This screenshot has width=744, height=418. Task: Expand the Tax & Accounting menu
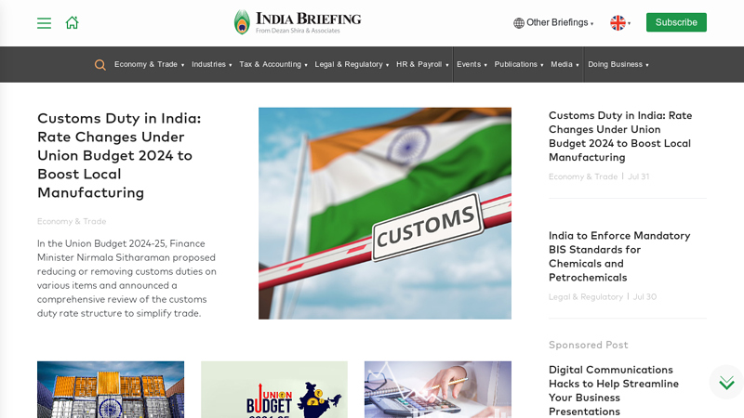click(273, 64)
